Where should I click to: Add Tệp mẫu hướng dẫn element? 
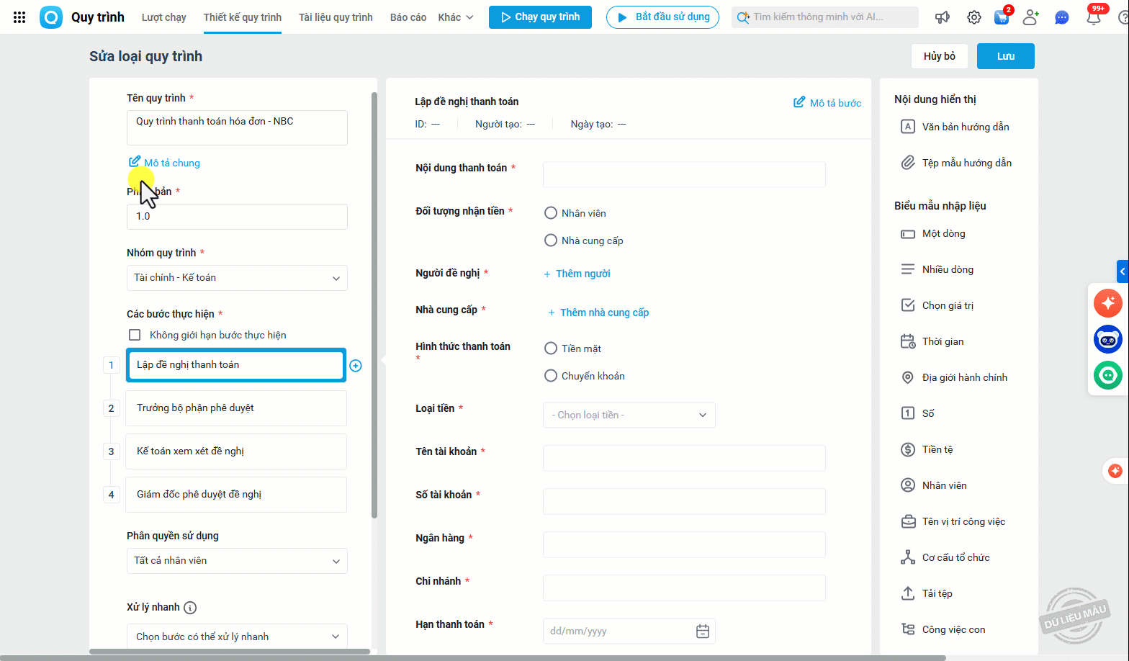957,163
